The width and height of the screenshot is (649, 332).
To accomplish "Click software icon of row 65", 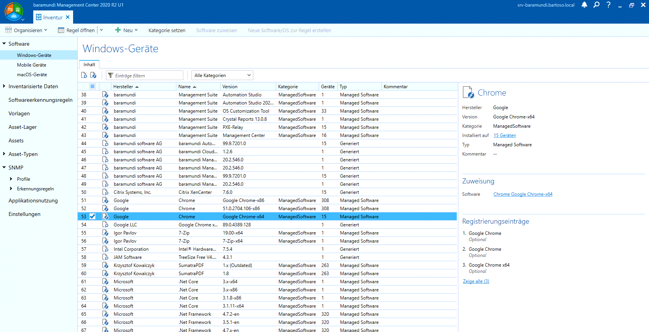I will 105,314.
